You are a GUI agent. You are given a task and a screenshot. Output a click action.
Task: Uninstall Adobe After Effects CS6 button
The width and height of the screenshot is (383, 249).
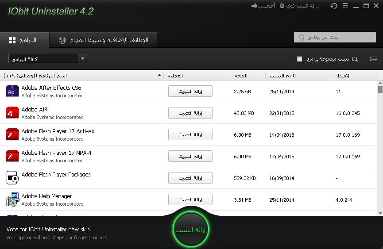pos(190,91)
